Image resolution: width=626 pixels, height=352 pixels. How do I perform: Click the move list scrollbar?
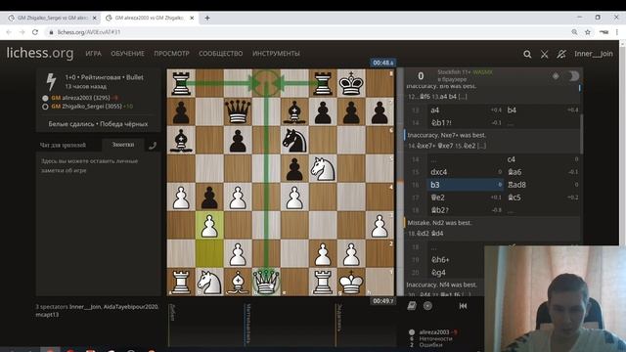coord(581,134)
